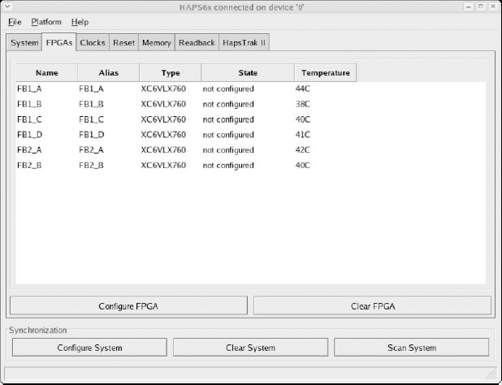Open the window menu icon in title bar
This screenshot has width=502, height=385.
click(x=7, y=6)
